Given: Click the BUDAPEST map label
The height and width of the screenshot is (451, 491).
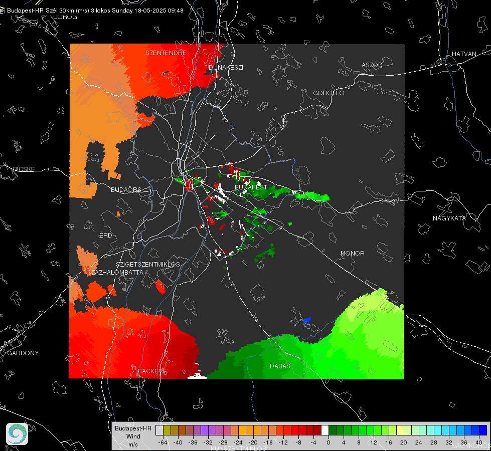Looking at the screenshot, I should click(x=251, y=187).
